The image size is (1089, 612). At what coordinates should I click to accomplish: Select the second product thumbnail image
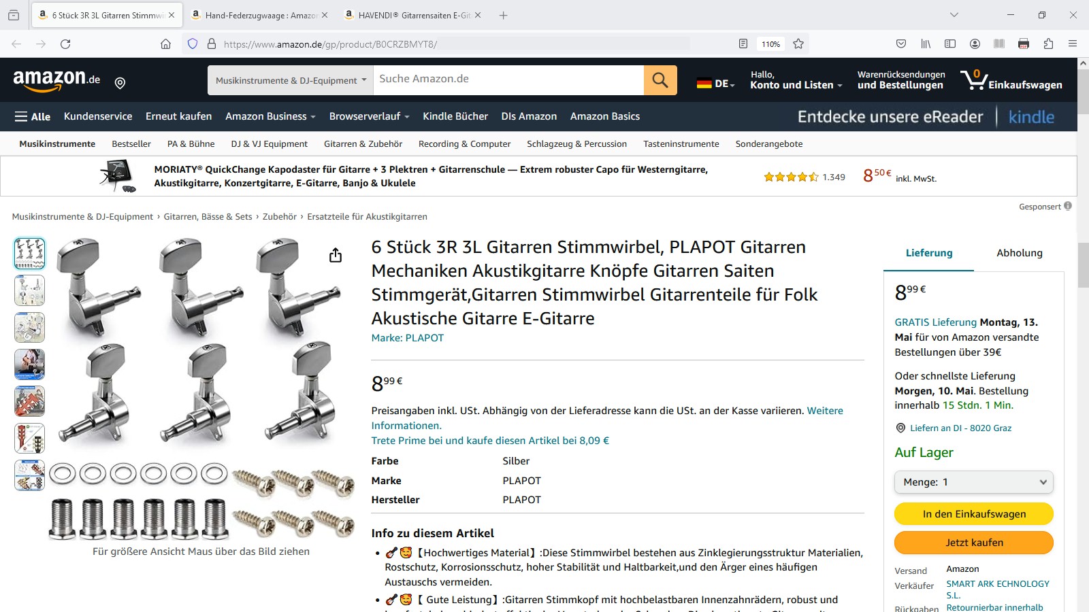(x=29, y=290)
